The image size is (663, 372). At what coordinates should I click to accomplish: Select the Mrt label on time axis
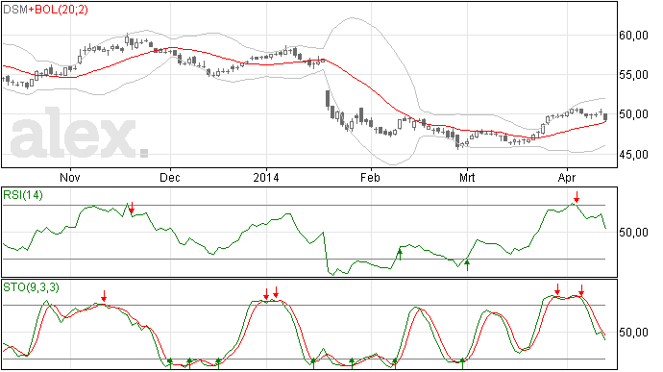click(467, 177)
